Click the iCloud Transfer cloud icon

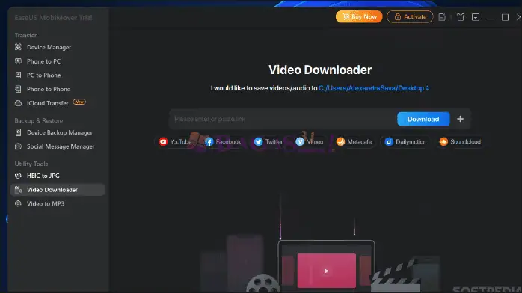18,103
